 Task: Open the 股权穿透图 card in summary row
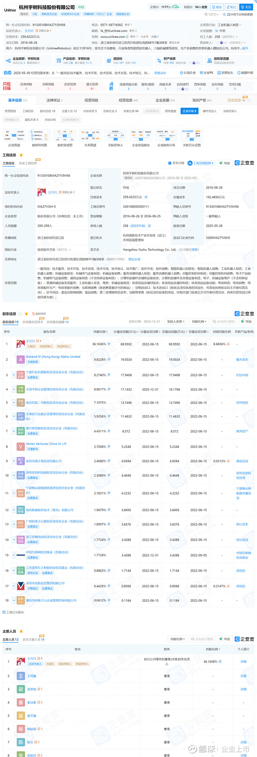click(x=229, y=60)
